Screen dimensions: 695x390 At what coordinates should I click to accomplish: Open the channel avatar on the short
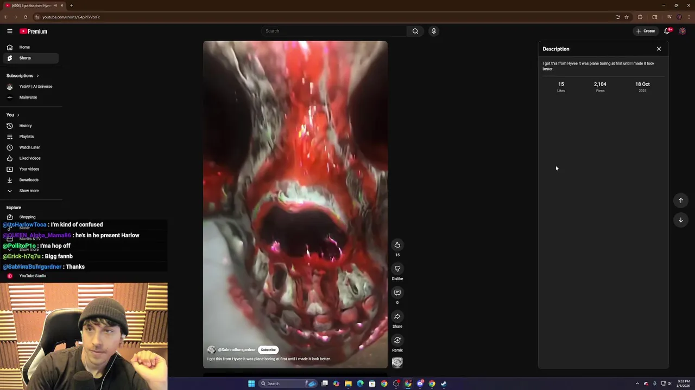[211, 350]
